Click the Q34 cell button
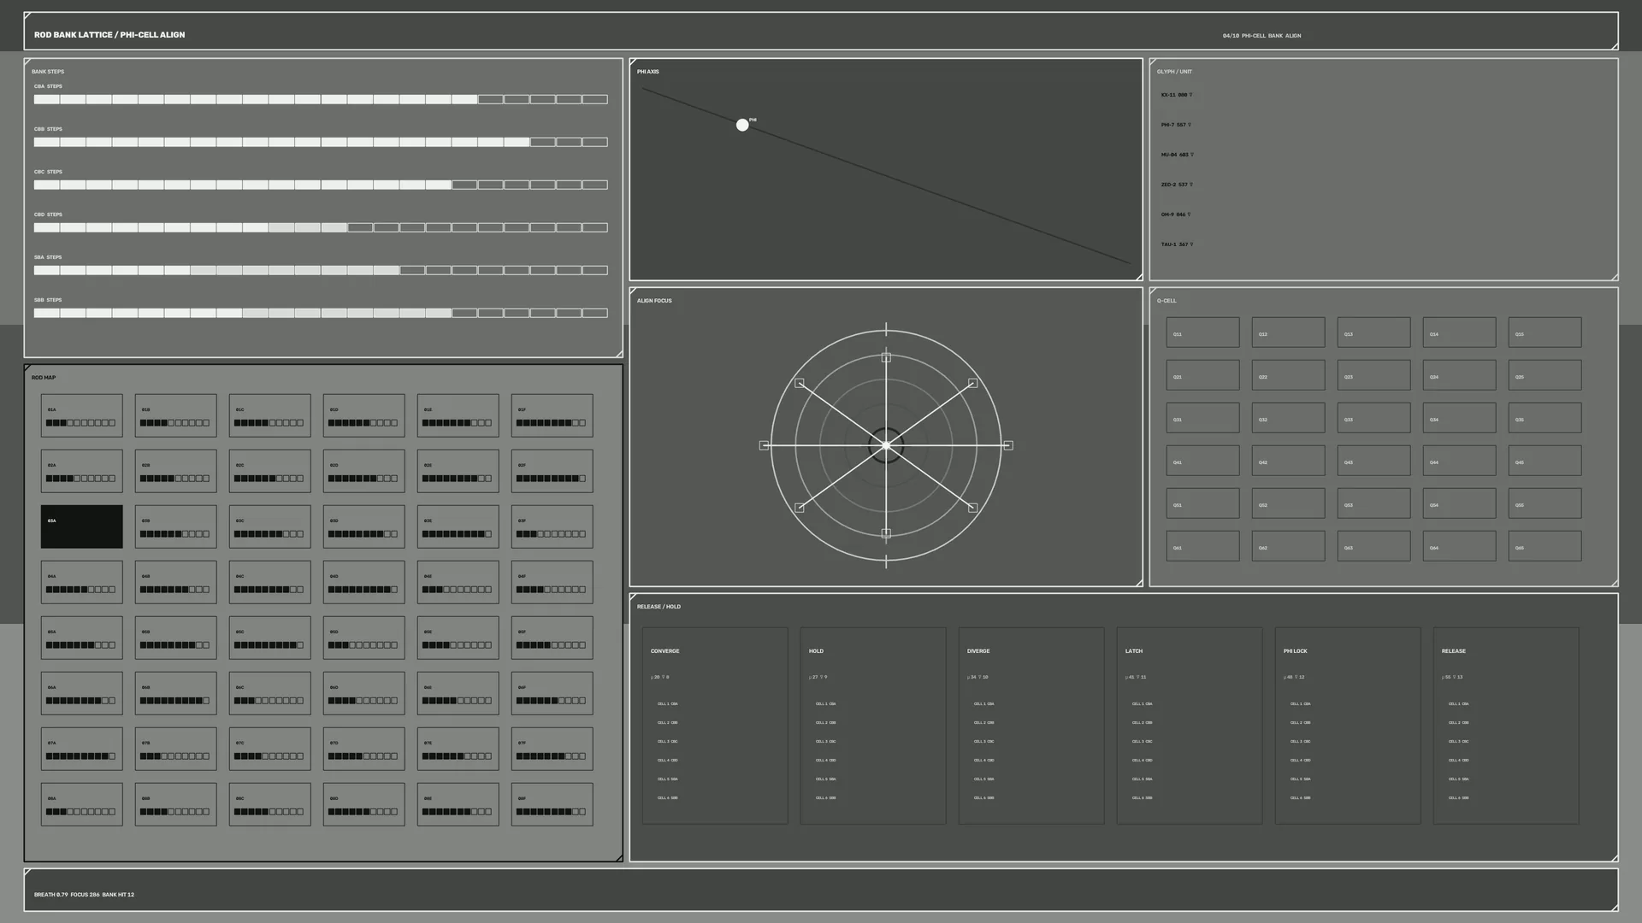 pyautogui.click(x=1459, y=418)
